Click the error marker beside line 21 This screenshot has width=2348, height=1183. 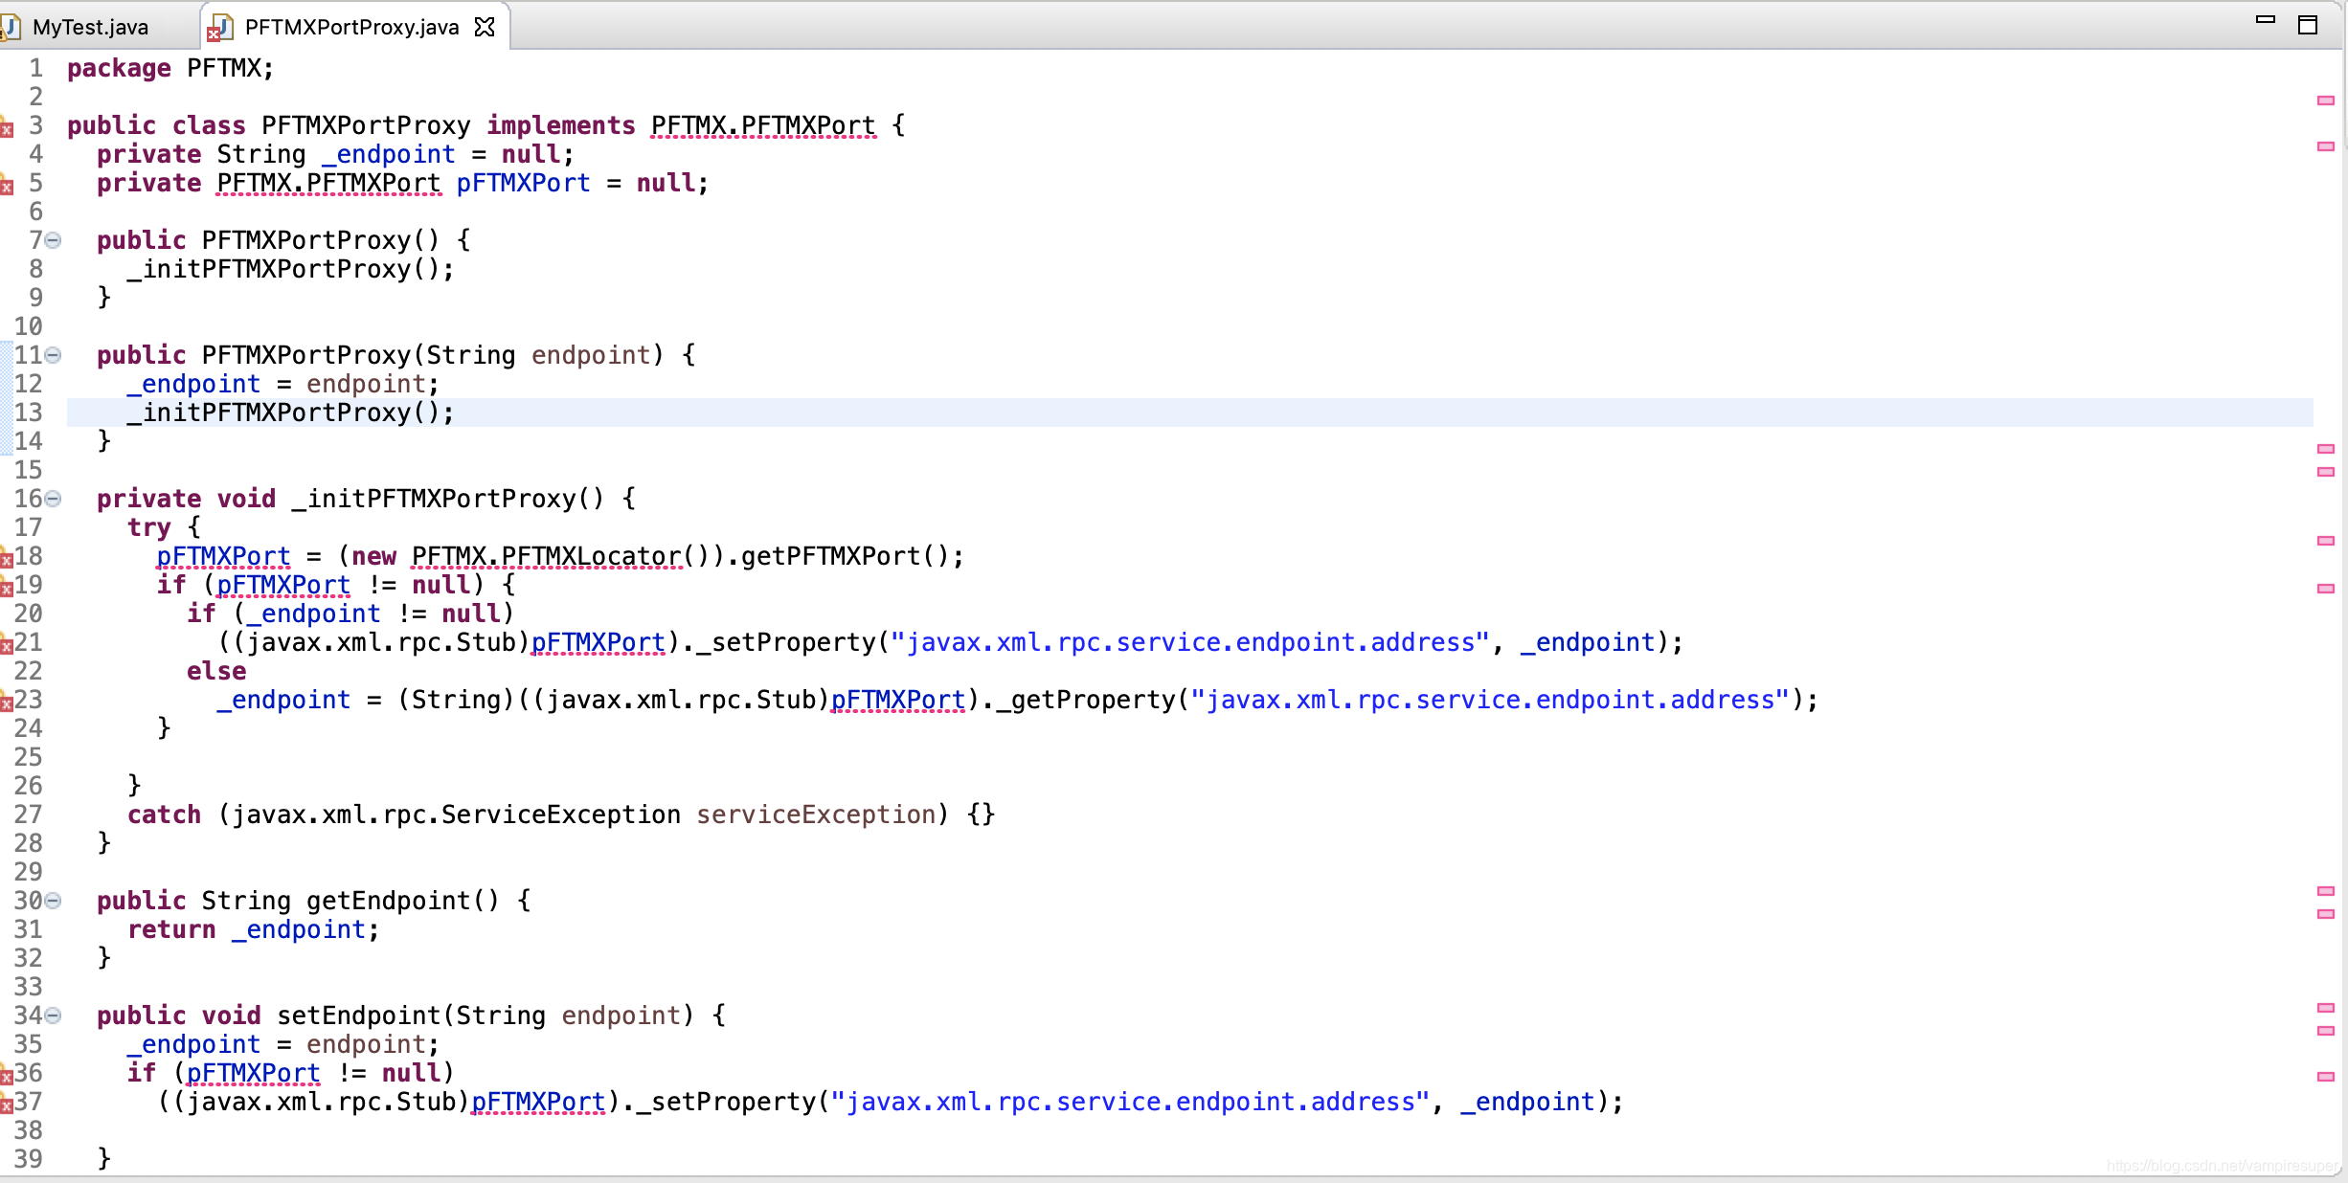(8, 643)
